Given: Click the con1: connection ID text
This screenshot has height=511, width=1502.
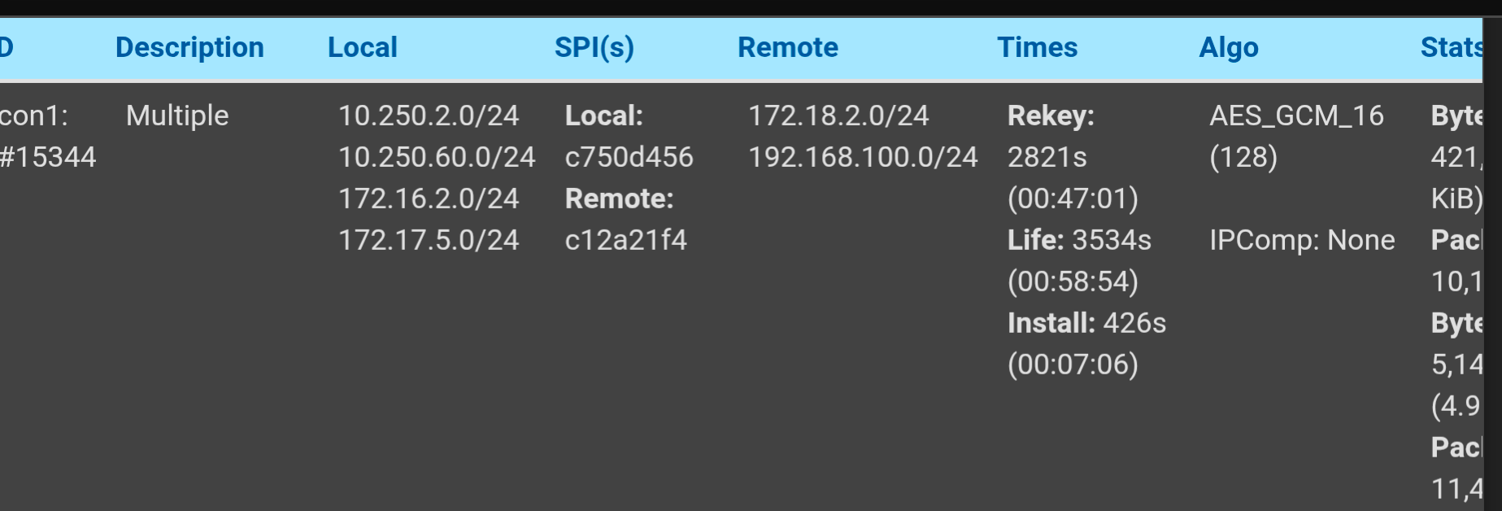Looking at the screenshot, I should (x=34, y=116).
